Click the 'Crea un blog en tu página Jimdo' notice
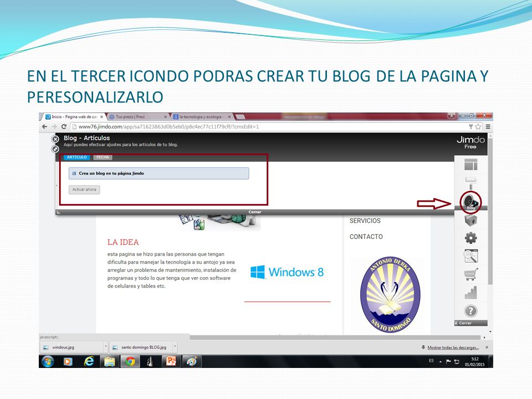 tap(159, 173)
